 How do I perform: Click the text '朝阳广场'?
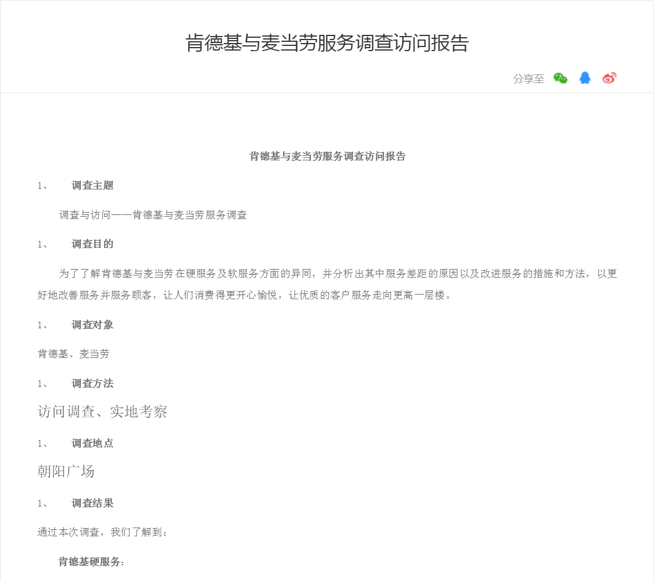[66, 471]
